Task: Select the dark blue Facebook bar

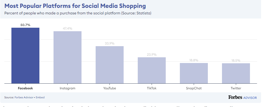Action: click(x=25, y=55)
